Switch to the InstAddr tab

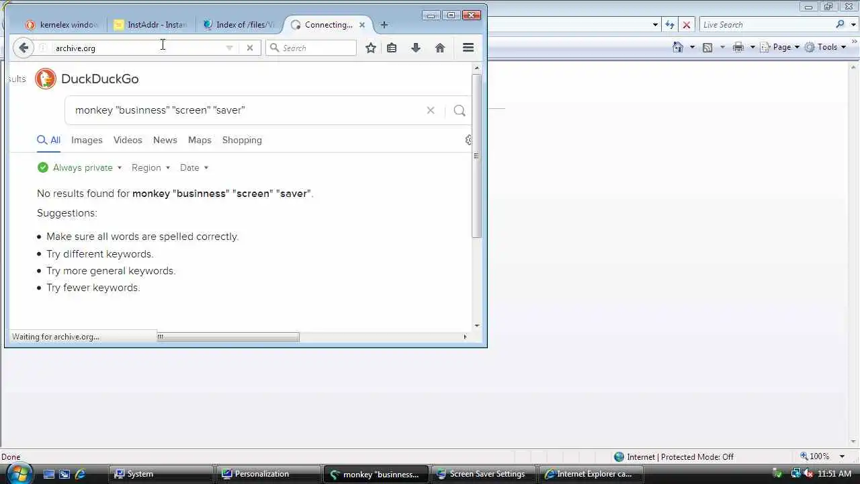click(150, 25)
